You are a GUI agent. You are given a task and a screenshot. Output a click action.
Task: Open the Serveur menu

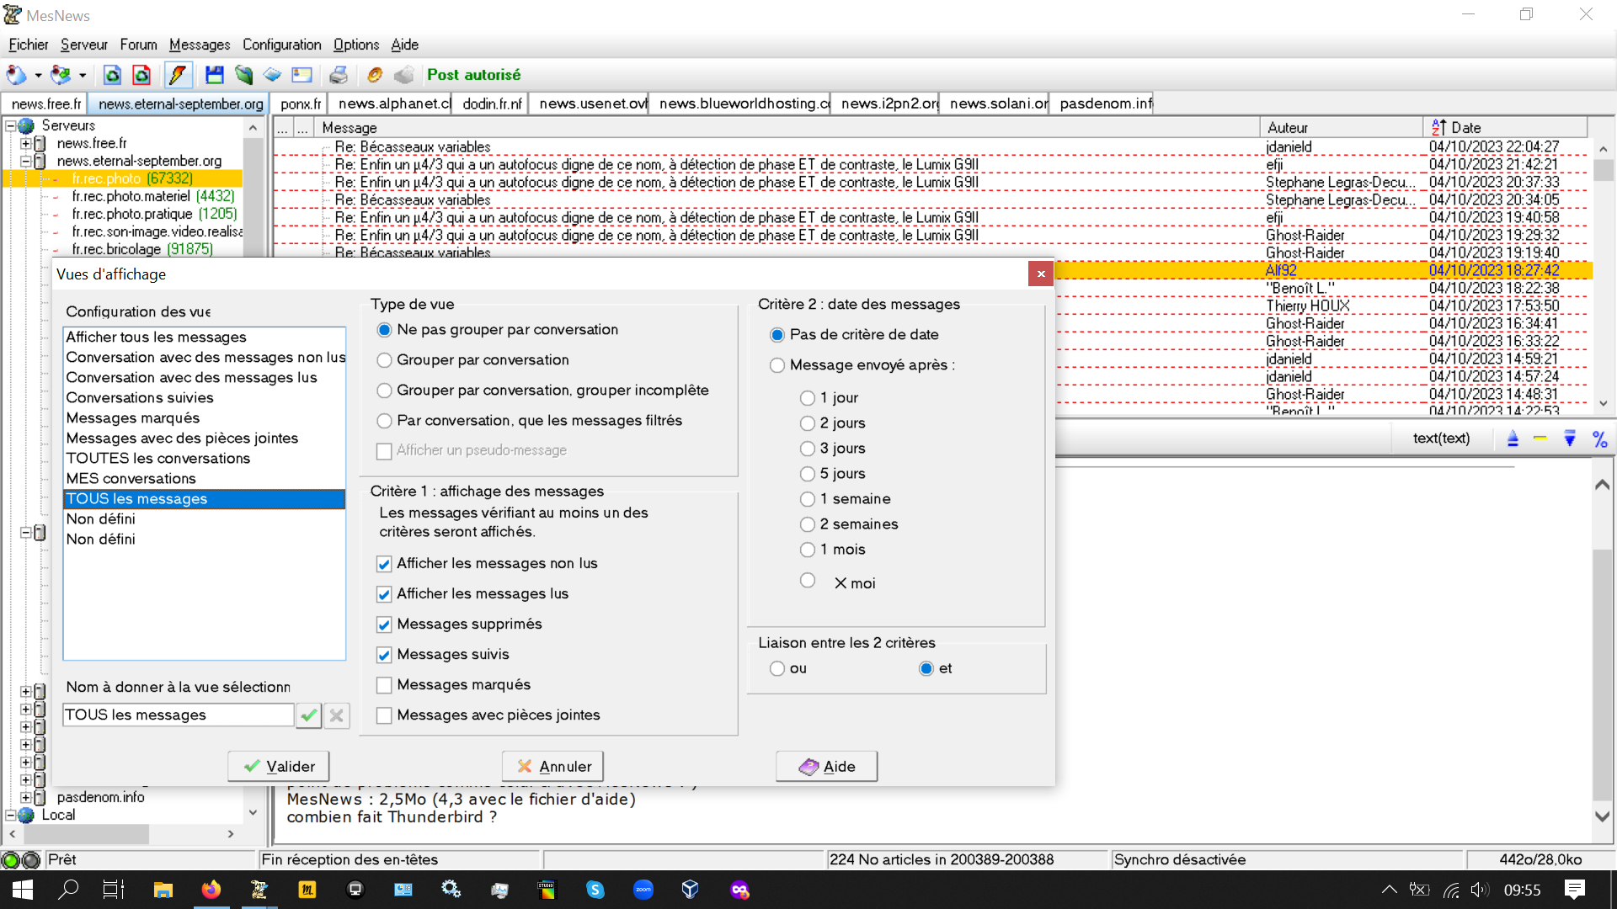point(84,45)
